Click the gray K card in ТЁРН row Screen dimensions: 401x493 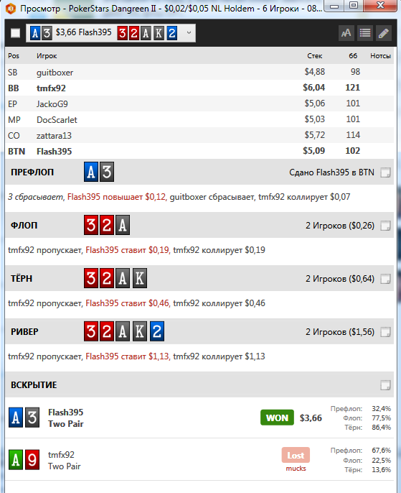point(140,278)
